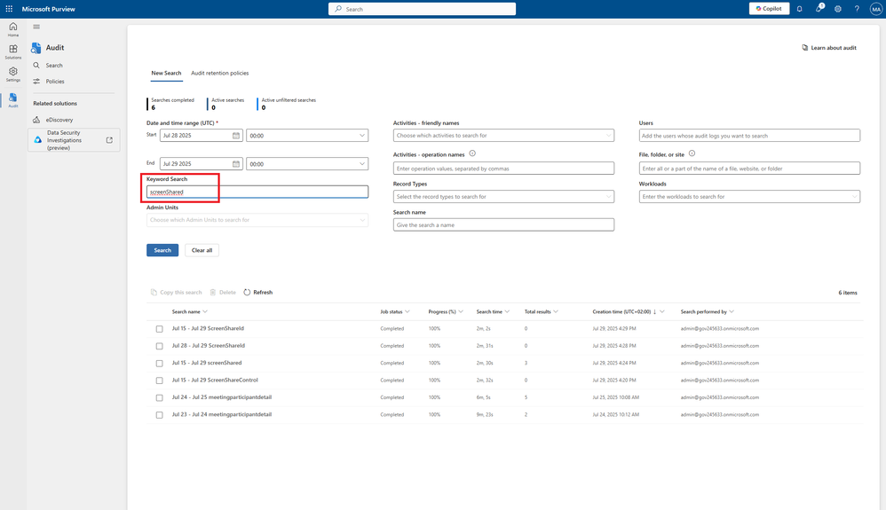886x510 pixels.
Task: Click the Keyword Search field
Action: (x=257, y=192)
